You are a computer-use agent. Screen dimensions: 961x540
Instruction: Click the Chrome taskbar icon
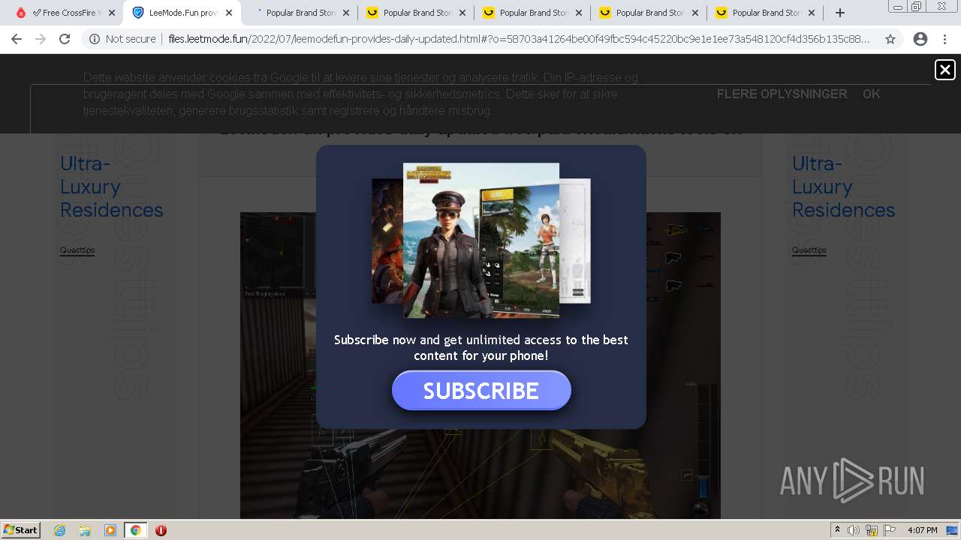pyautogui.click(x=136, y=530)
